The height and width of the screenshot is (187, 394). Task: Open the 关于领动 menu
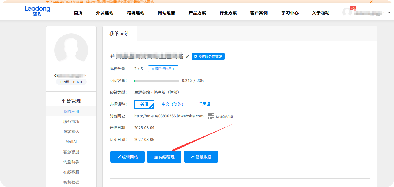pos(321,13)
